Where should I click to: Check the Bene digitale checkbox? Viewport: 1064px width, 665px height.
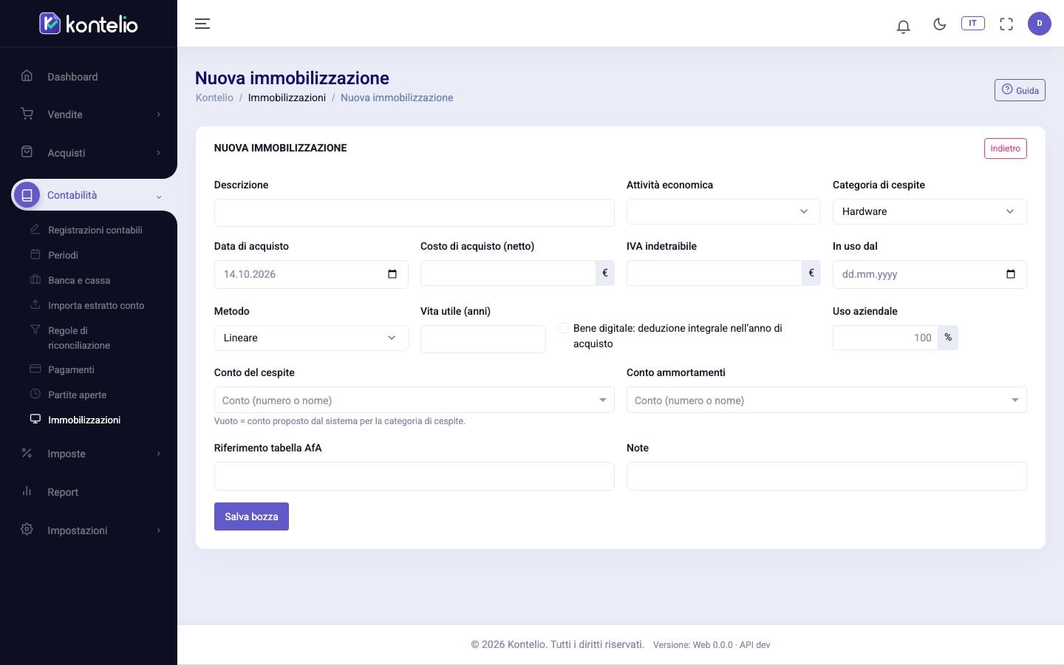(x=563, y=328)
